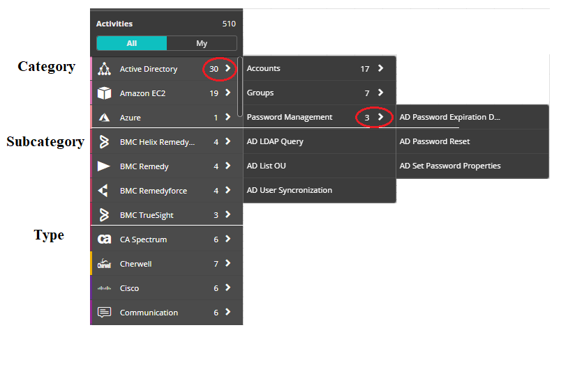Click the Accounts count 17
Screen dimensions: 561x385
point(365,68)
